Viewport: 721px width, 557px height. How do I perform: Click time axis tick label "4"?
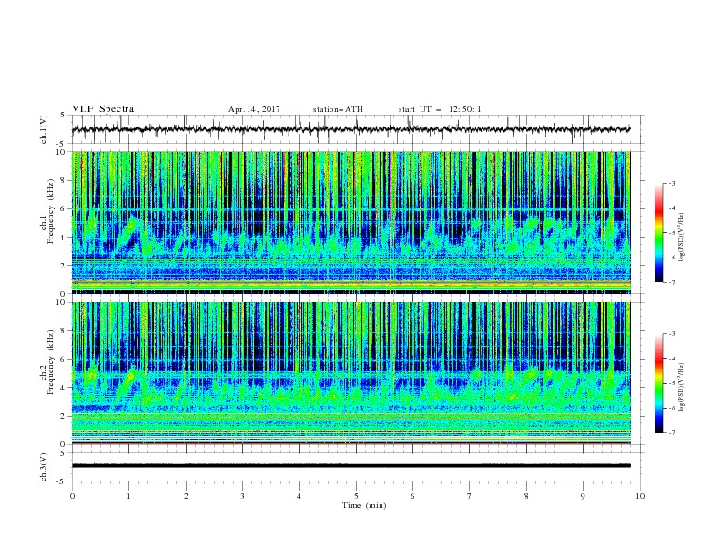[299, 497]
